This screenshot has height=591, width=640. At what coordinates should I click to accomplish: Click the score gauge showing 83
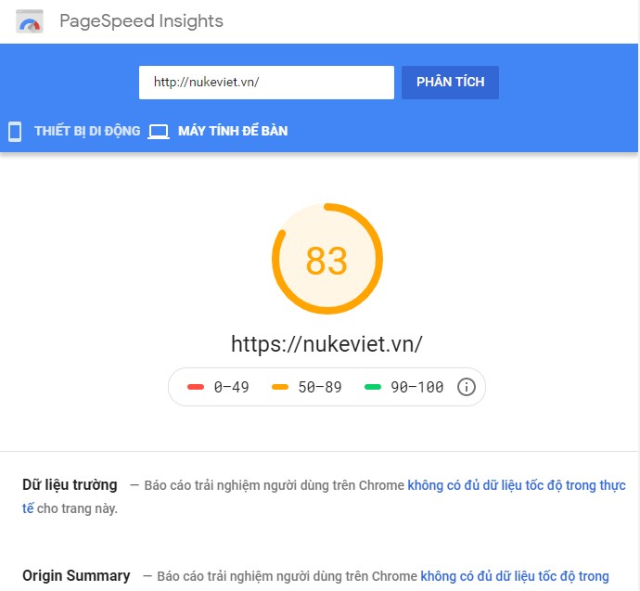coord(326,259)
